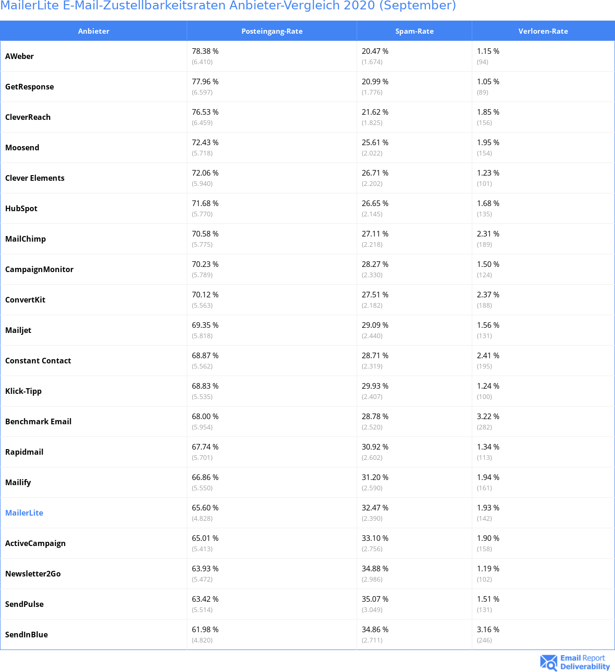Click the Email Report Deliverability logo icon
Image resolution: width=615 pixels, height=672 pixels.
tap(548, 662)
